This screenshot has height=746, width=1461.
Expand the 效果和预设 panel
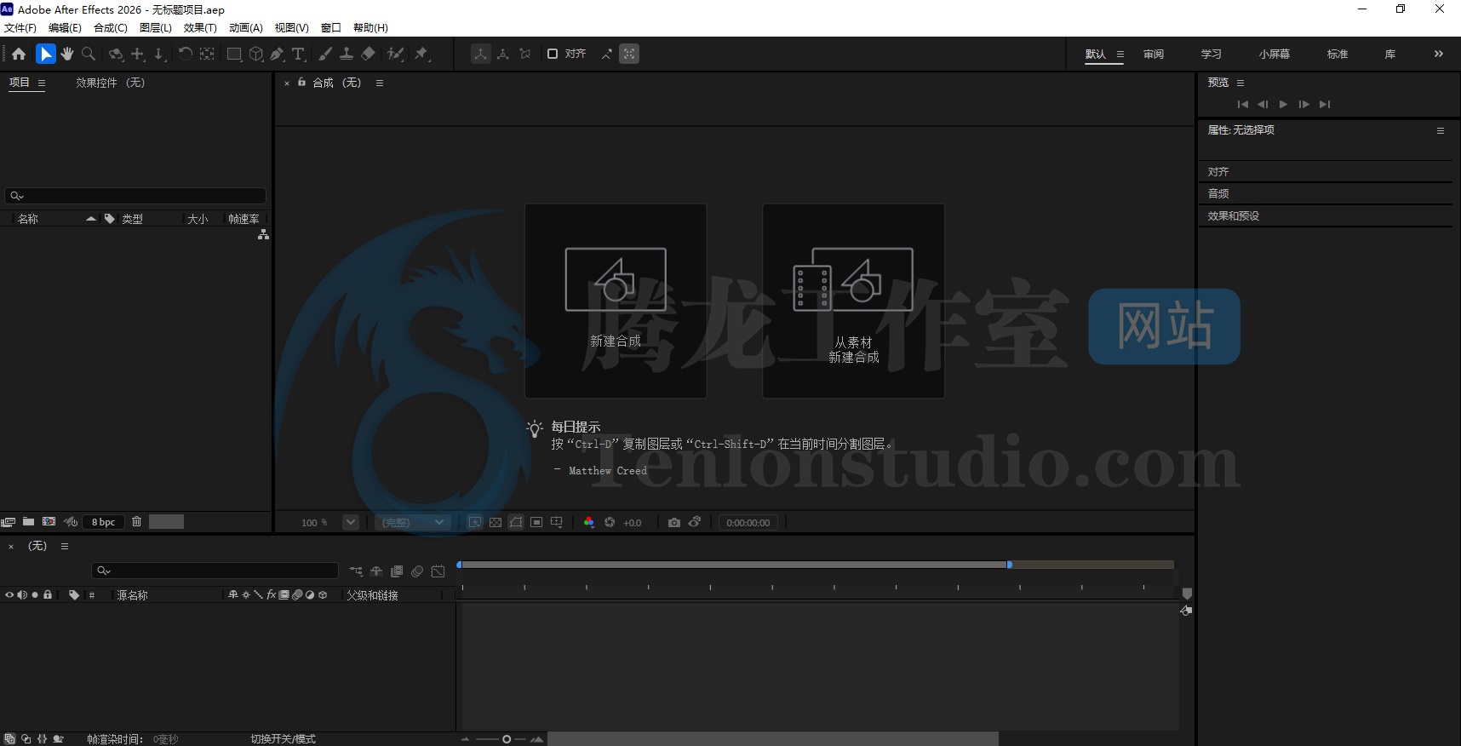click(x=1234, y=216)
